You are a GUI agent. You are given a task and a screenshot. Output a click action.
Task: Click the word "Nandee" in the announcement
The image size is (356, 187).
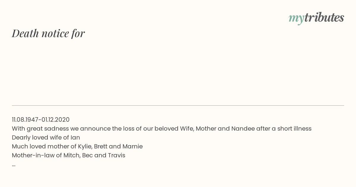[243, 129]
